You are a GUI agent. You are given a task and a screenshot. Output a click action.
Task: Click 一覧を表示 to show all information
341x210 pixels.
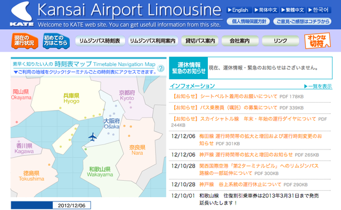click(318, 86)
